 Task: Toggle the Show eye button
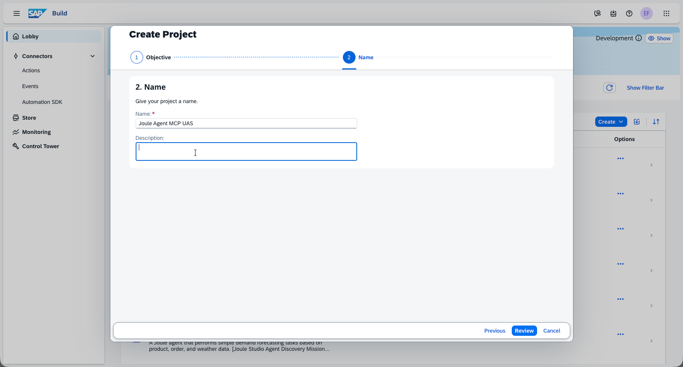[659, 38]
